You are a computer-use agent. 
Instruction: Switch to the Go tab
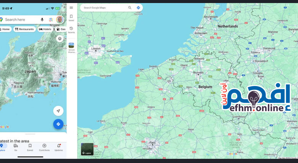pyautogui.click(x=16, y=147)
